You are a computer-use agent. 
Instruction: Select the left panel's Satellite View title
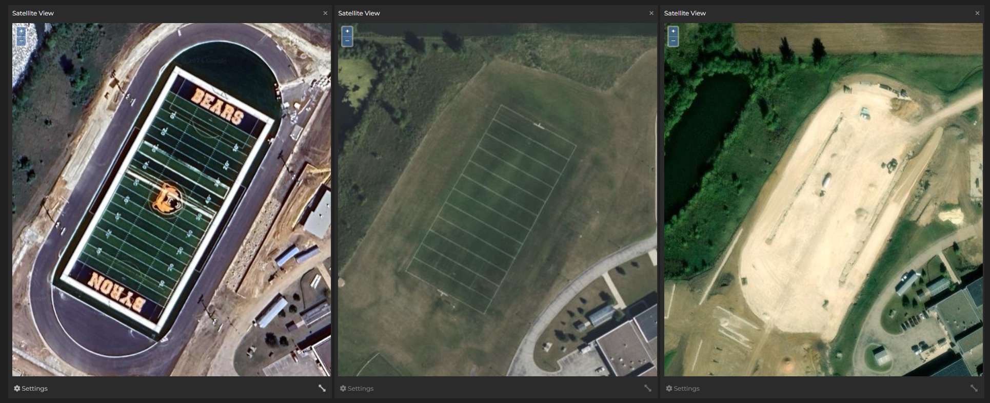coord(33,13)
